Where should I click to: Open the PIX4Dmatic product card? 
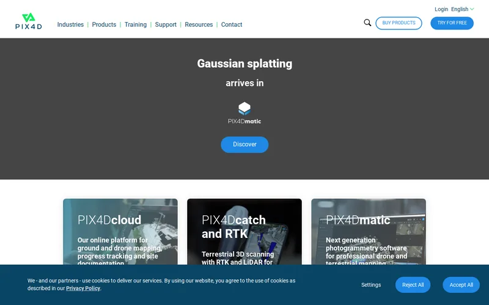369,232
